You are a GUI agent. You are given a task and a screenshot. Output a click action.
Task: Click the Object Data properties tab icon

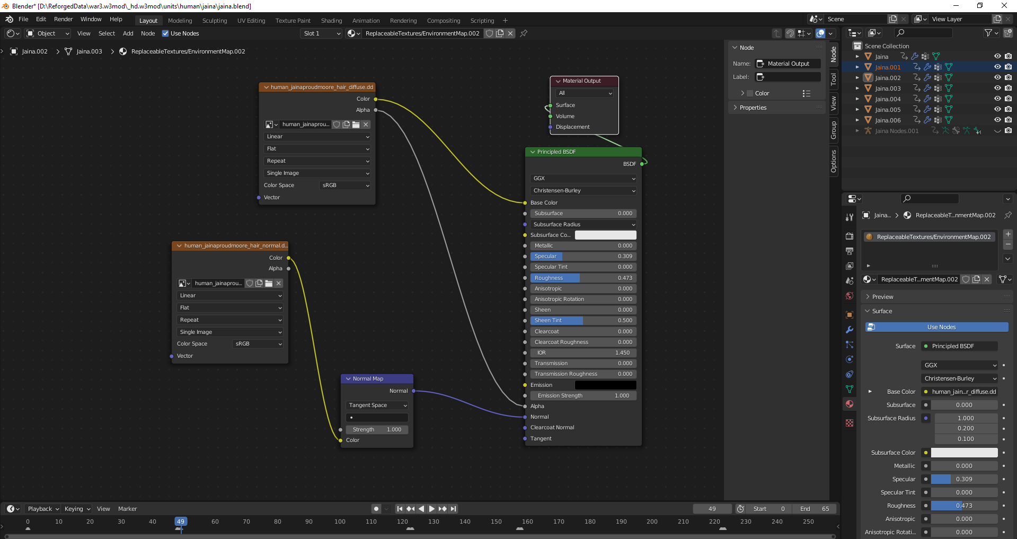click(x=850, y=389)
